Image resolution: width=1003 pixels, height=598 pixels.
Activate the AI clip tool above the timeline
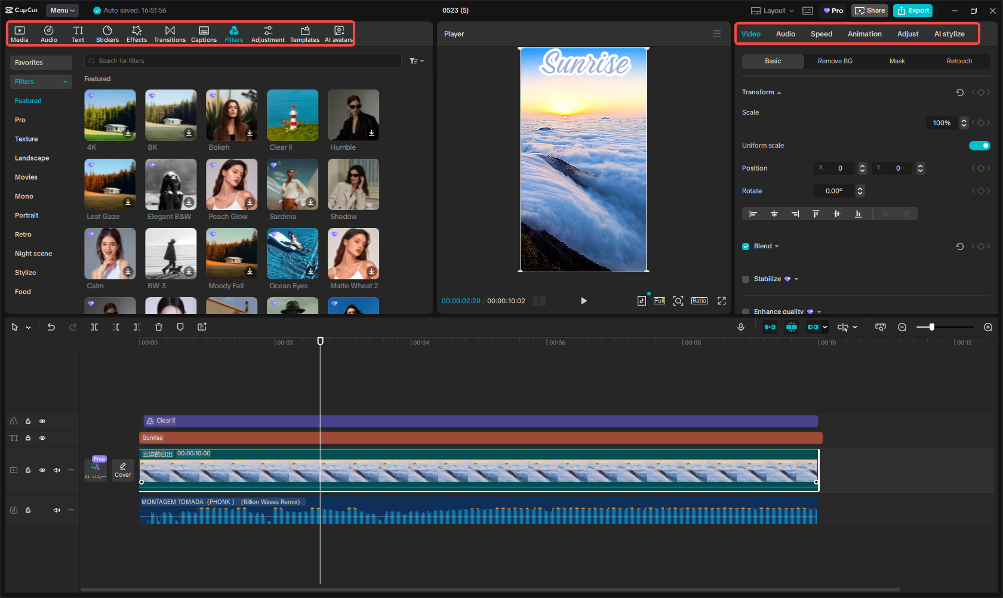click(x=96, y=469)
